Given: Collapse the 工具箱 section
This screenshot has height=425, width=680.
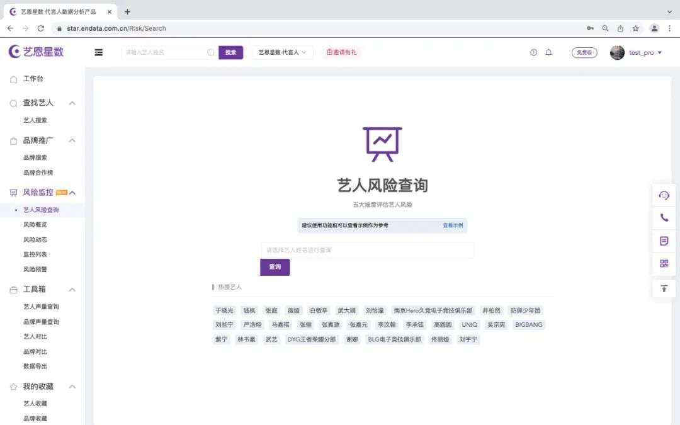Looking at the screenshot, I should (x=72, y=290).
